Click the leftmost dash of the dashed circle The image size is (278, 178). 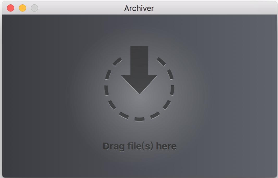pos(106,91)
